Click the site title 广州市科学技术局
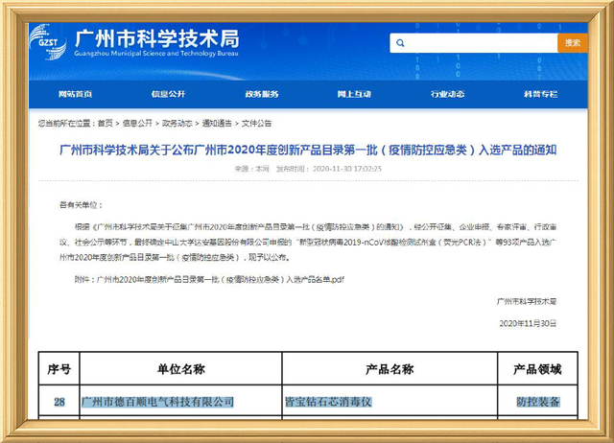 [156, 38]
